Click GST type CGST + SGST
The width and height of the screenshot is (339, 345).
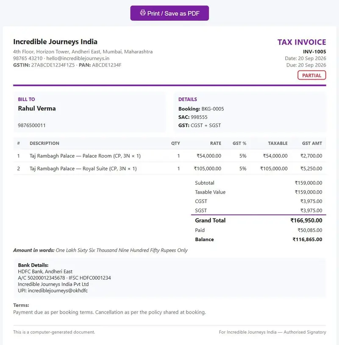[206, 125]
